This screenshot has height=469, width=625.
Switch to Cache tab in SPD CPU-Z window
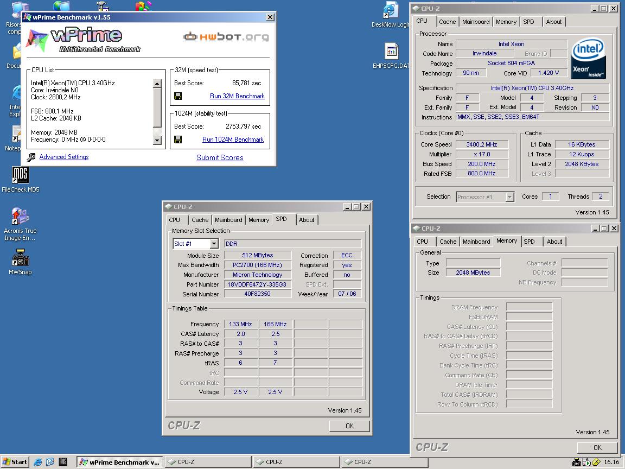pos(200,220)
